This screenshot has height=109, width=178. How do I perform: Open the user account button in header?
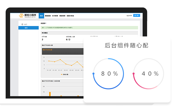click(x=137, y=16)
